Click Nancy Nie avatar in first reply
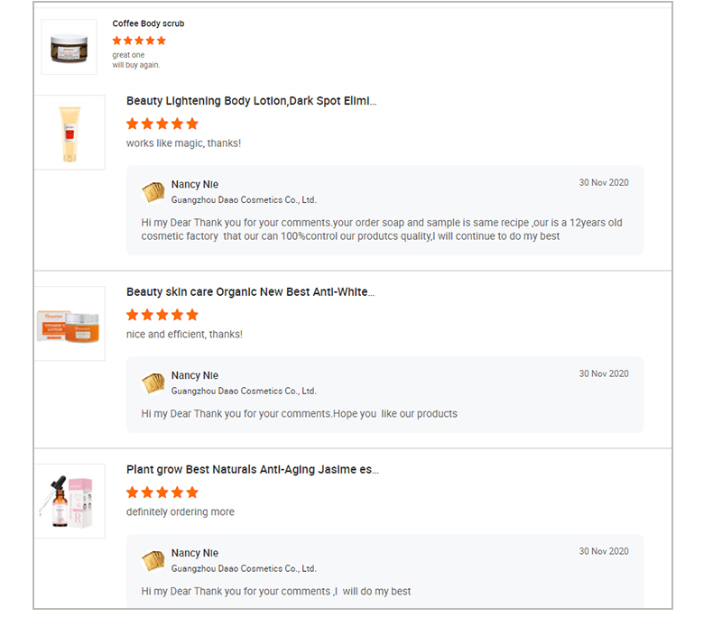The width and height of the screenshot is (713, 617). [x=153, y=192]
